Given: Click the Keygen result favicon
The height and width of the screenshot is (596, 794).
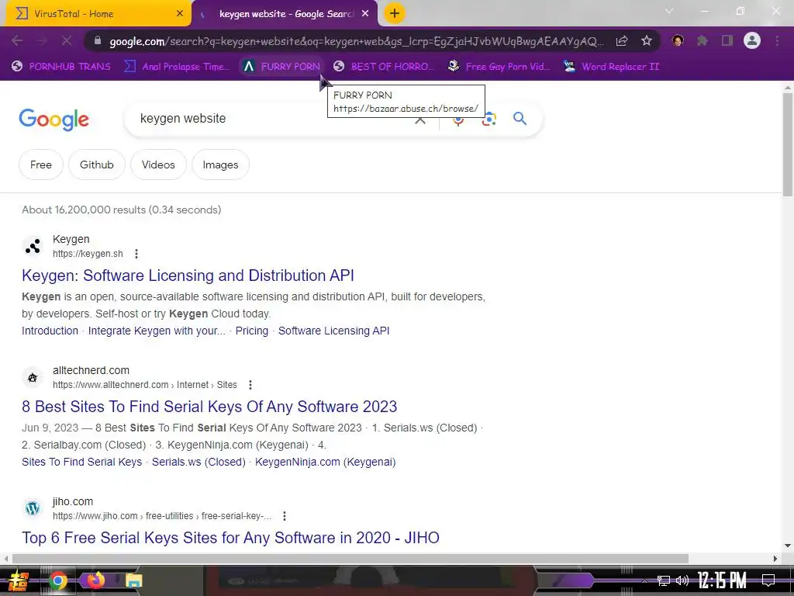Looking at the screenshot, I should tap(33, 246).
